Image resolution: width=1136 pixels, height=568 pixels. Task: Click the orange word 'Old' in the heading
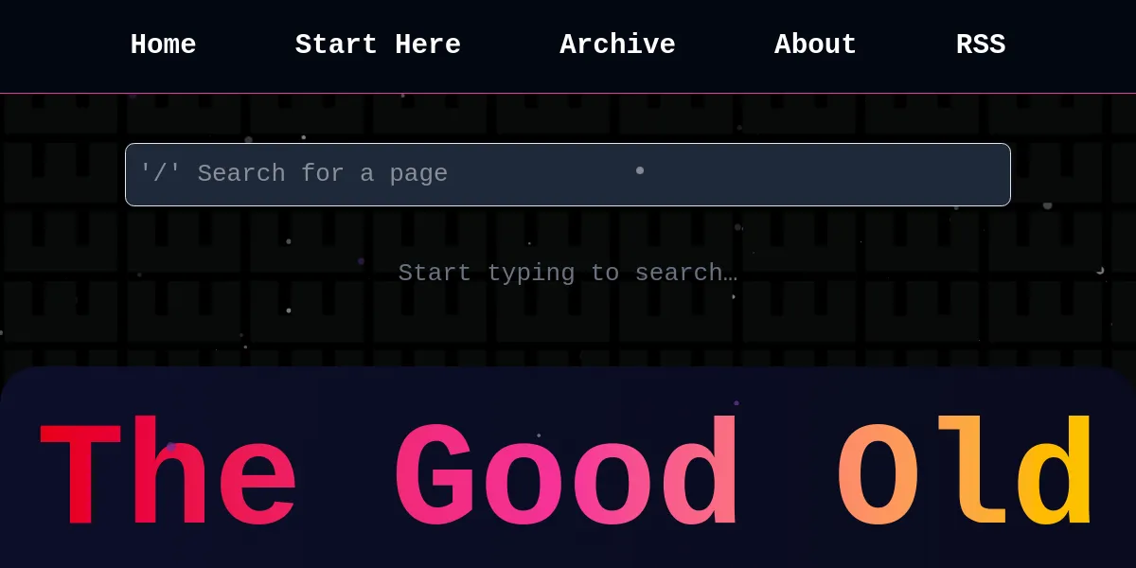click(966, 473)
